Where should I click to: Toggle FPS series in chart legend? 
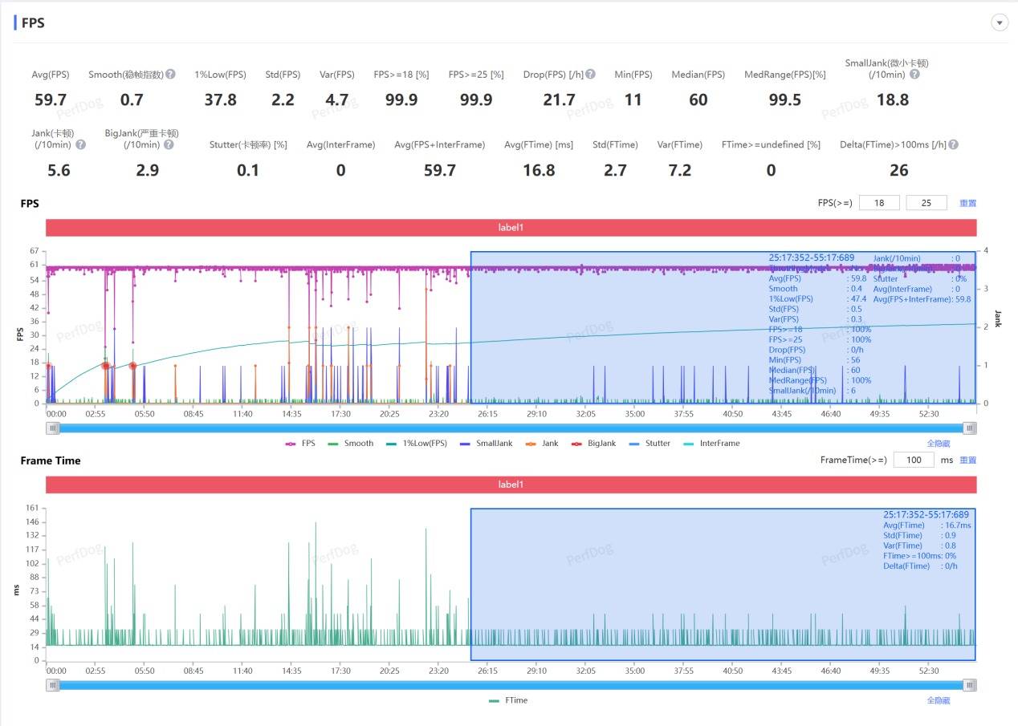coord(300,444)
